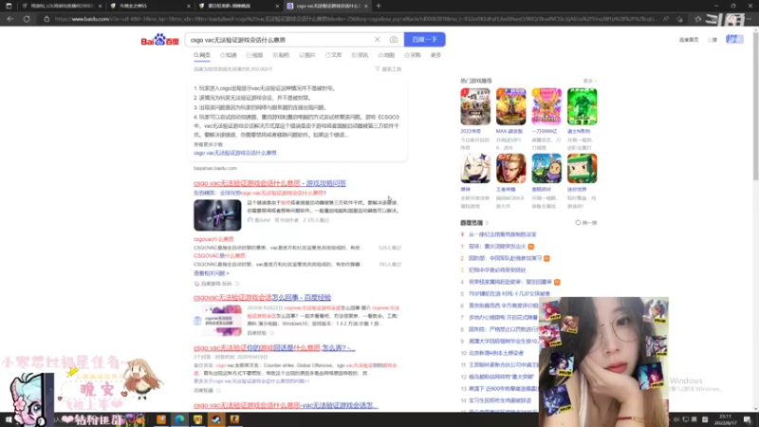Viewport: 759px width, 427px height.
Task: Open the 王者荣耀 game icon
Action: pyautogui.click(x=510, y=169)
